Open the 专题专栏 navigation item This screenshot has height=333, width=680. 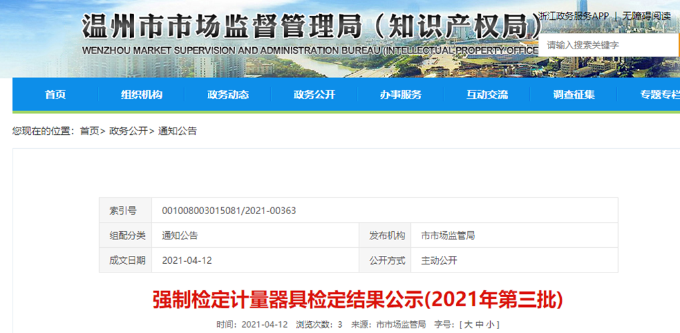659,94
